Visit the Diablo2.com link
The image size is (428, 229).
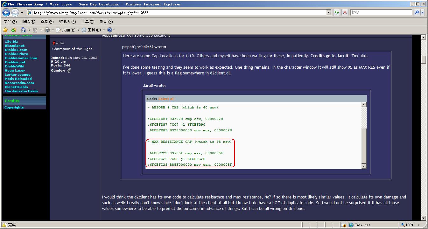click(x=16, y=50)
